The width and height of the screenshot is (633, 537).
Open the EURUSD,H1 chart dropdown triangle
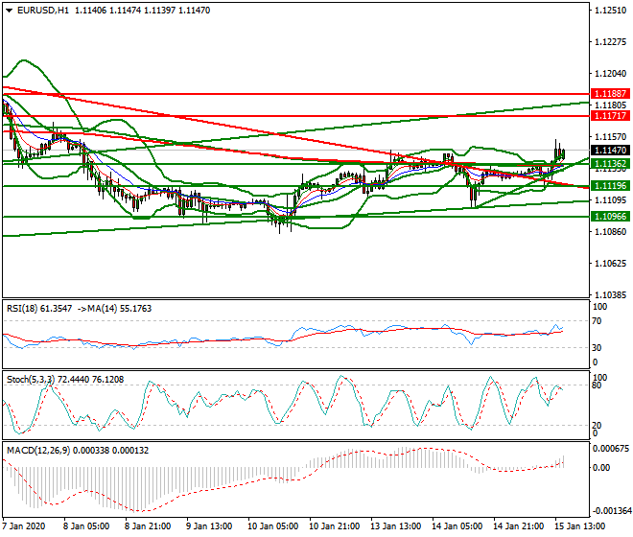10,11
